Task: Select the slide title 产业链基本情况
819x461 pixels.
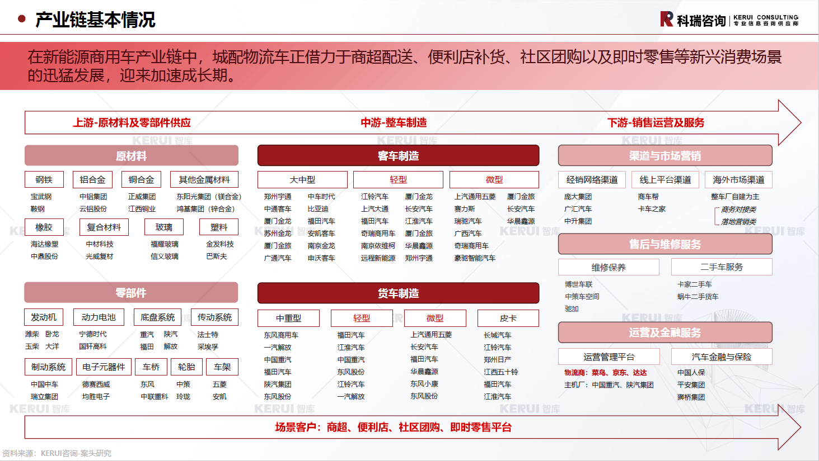Action: pyautogui.click(x=95, y=20)
